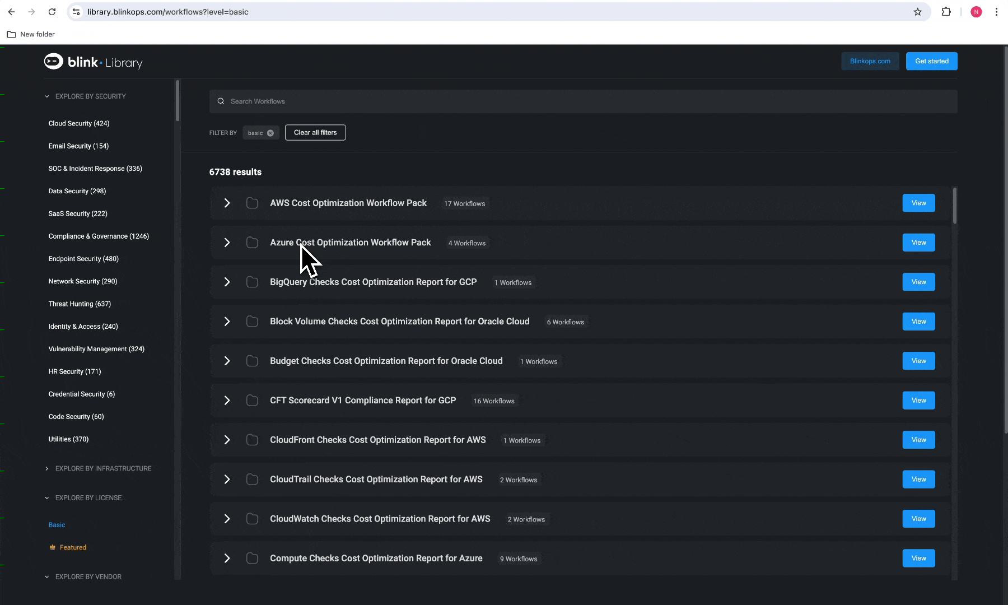Click the Get started button
1008x605 pixels.
click(932, 61)
